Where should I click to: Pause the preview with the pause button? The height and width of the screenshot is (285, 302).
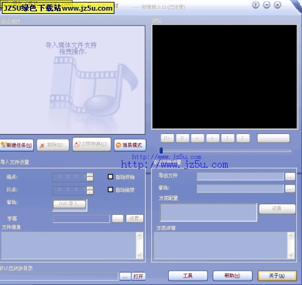click(183, 138)
